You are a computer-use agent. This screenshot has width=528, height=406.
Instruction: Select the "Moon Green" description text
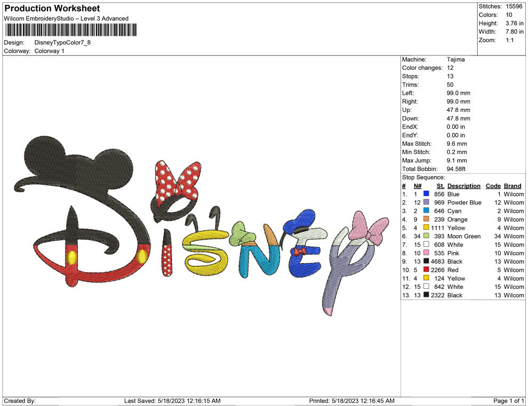pos(463,236)
